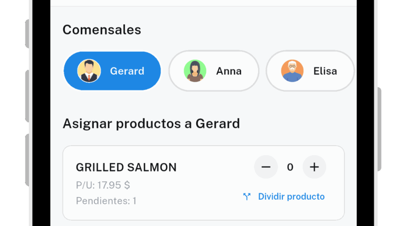407x226 pixels.
Task: Tap Elisa's orange avatar picture
Action: tap(292, 71)
